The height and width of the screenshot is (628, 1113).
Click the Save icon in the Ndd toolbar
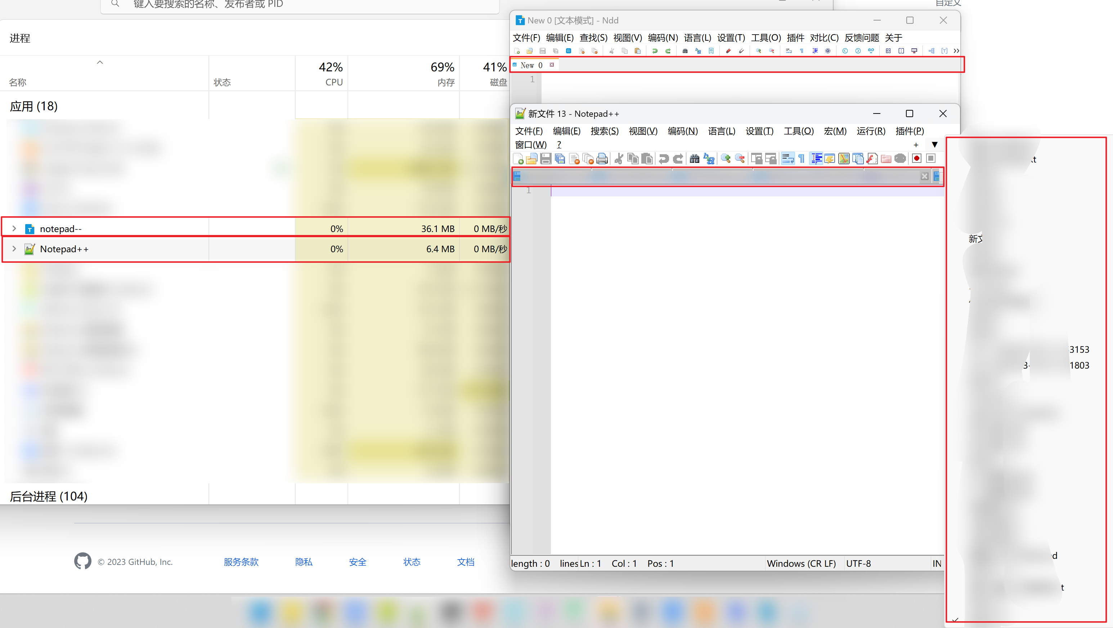pos(542,50)
